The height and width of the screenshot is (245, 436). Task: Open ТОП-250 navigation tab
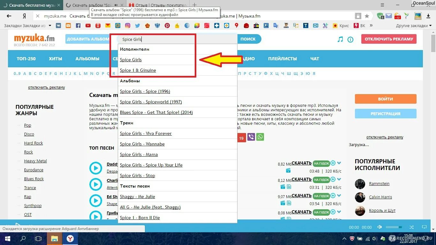click(x=26, y=59)
